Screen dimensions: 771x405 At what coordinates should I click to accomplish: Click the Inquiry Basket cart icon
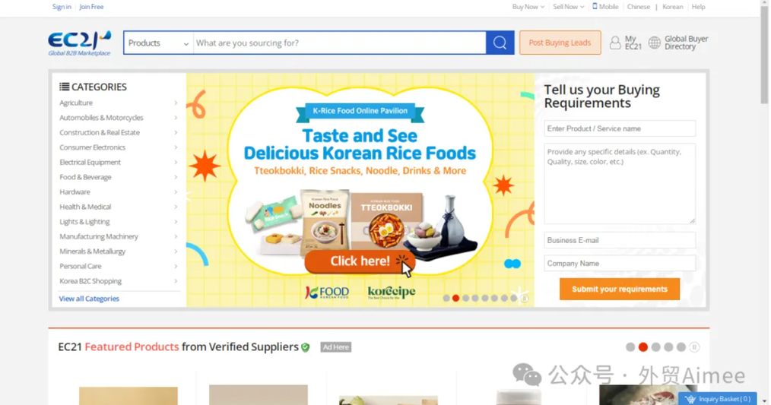690,399
